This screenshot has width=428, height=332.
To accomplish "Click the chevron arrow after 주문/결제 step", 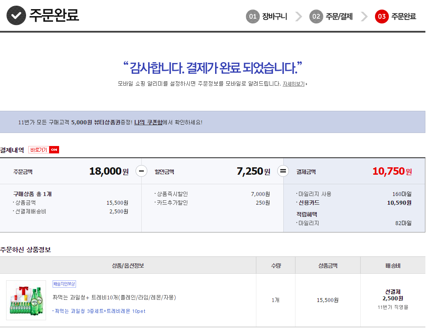I will (364, 17).
